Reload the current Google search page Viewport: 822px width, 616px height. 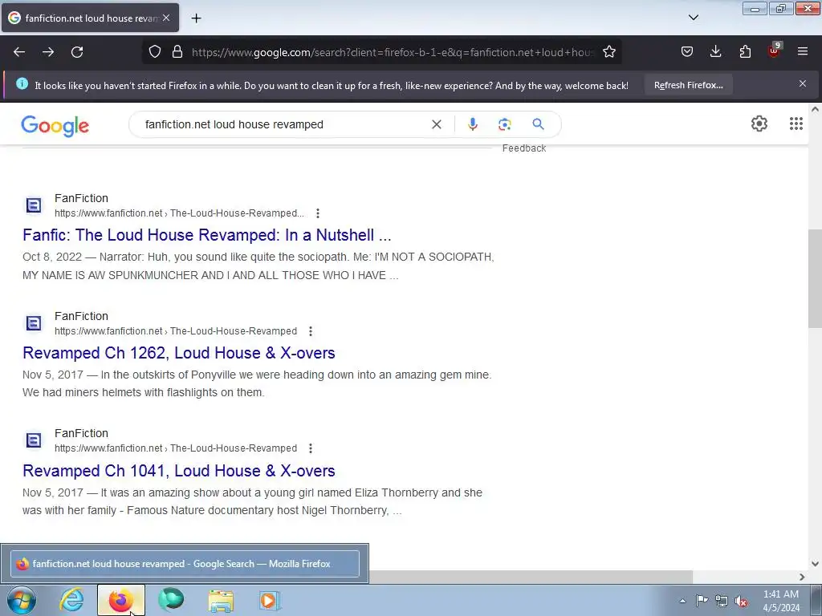(x=77, y=52)
